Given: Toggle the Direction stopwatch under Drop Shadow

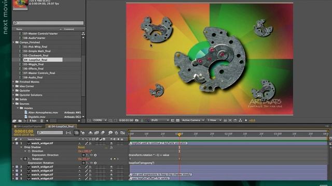Looking at the screenshot, I should (29, 151).
